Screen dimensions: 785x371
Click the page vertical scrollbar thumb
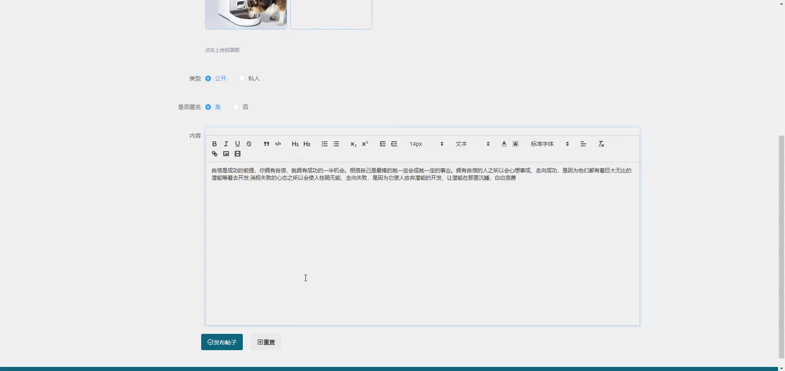click(781, 247)
